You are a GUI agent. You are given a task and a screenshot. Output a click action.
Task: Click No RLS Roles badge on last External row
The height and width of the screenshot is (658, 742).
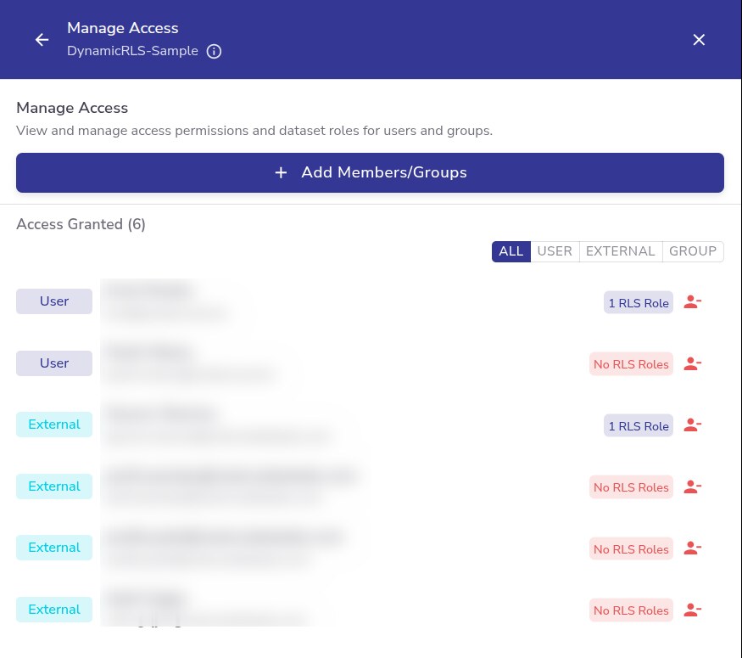(x=631, y=610)
